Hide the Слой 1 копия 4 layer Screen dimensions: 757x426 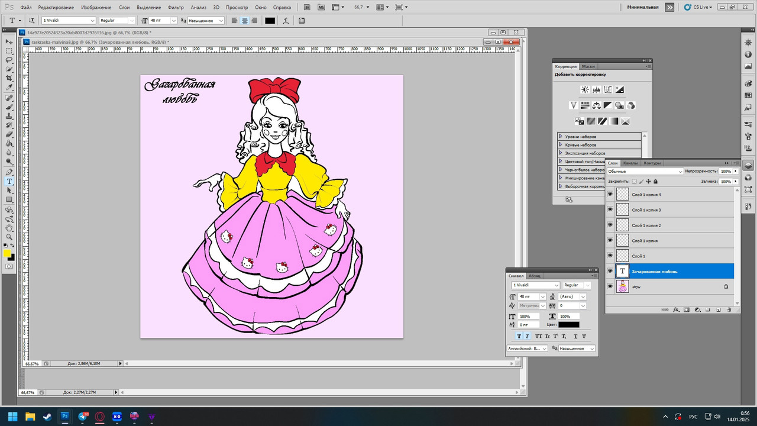tap(610, 193)
